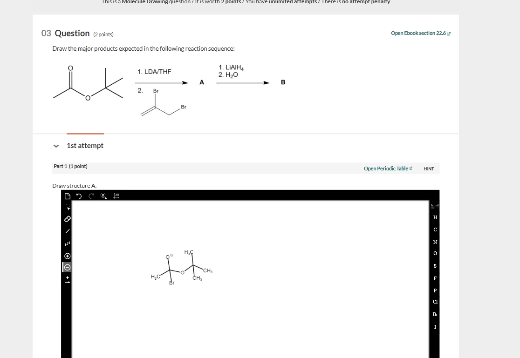Image resolution: width=520 pixels, height=358 pixels.
Task: Redo the last undone action
Action: (91, 196)
